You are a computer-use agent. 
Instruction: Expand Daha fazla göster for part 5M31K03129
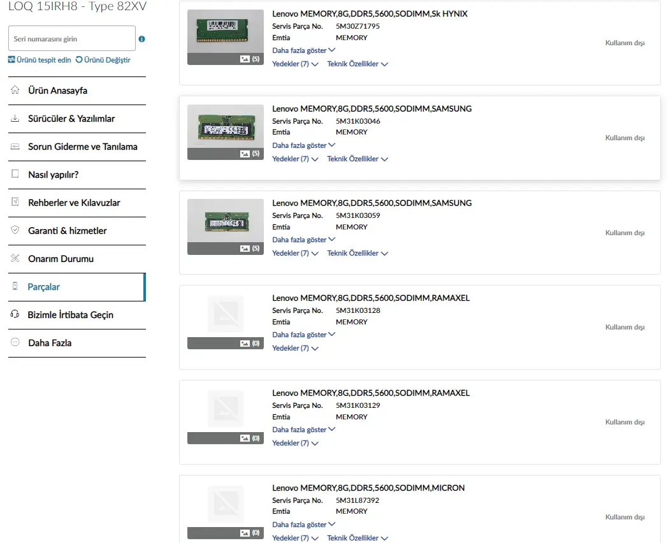click(304, 430)
